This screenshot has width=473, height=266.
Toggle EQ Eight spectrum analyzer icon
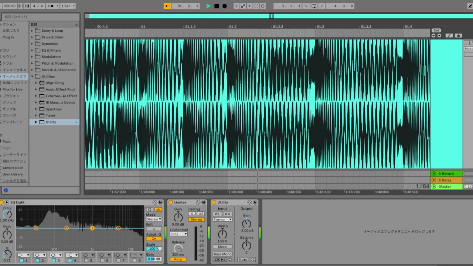click(x=158, y=209)
